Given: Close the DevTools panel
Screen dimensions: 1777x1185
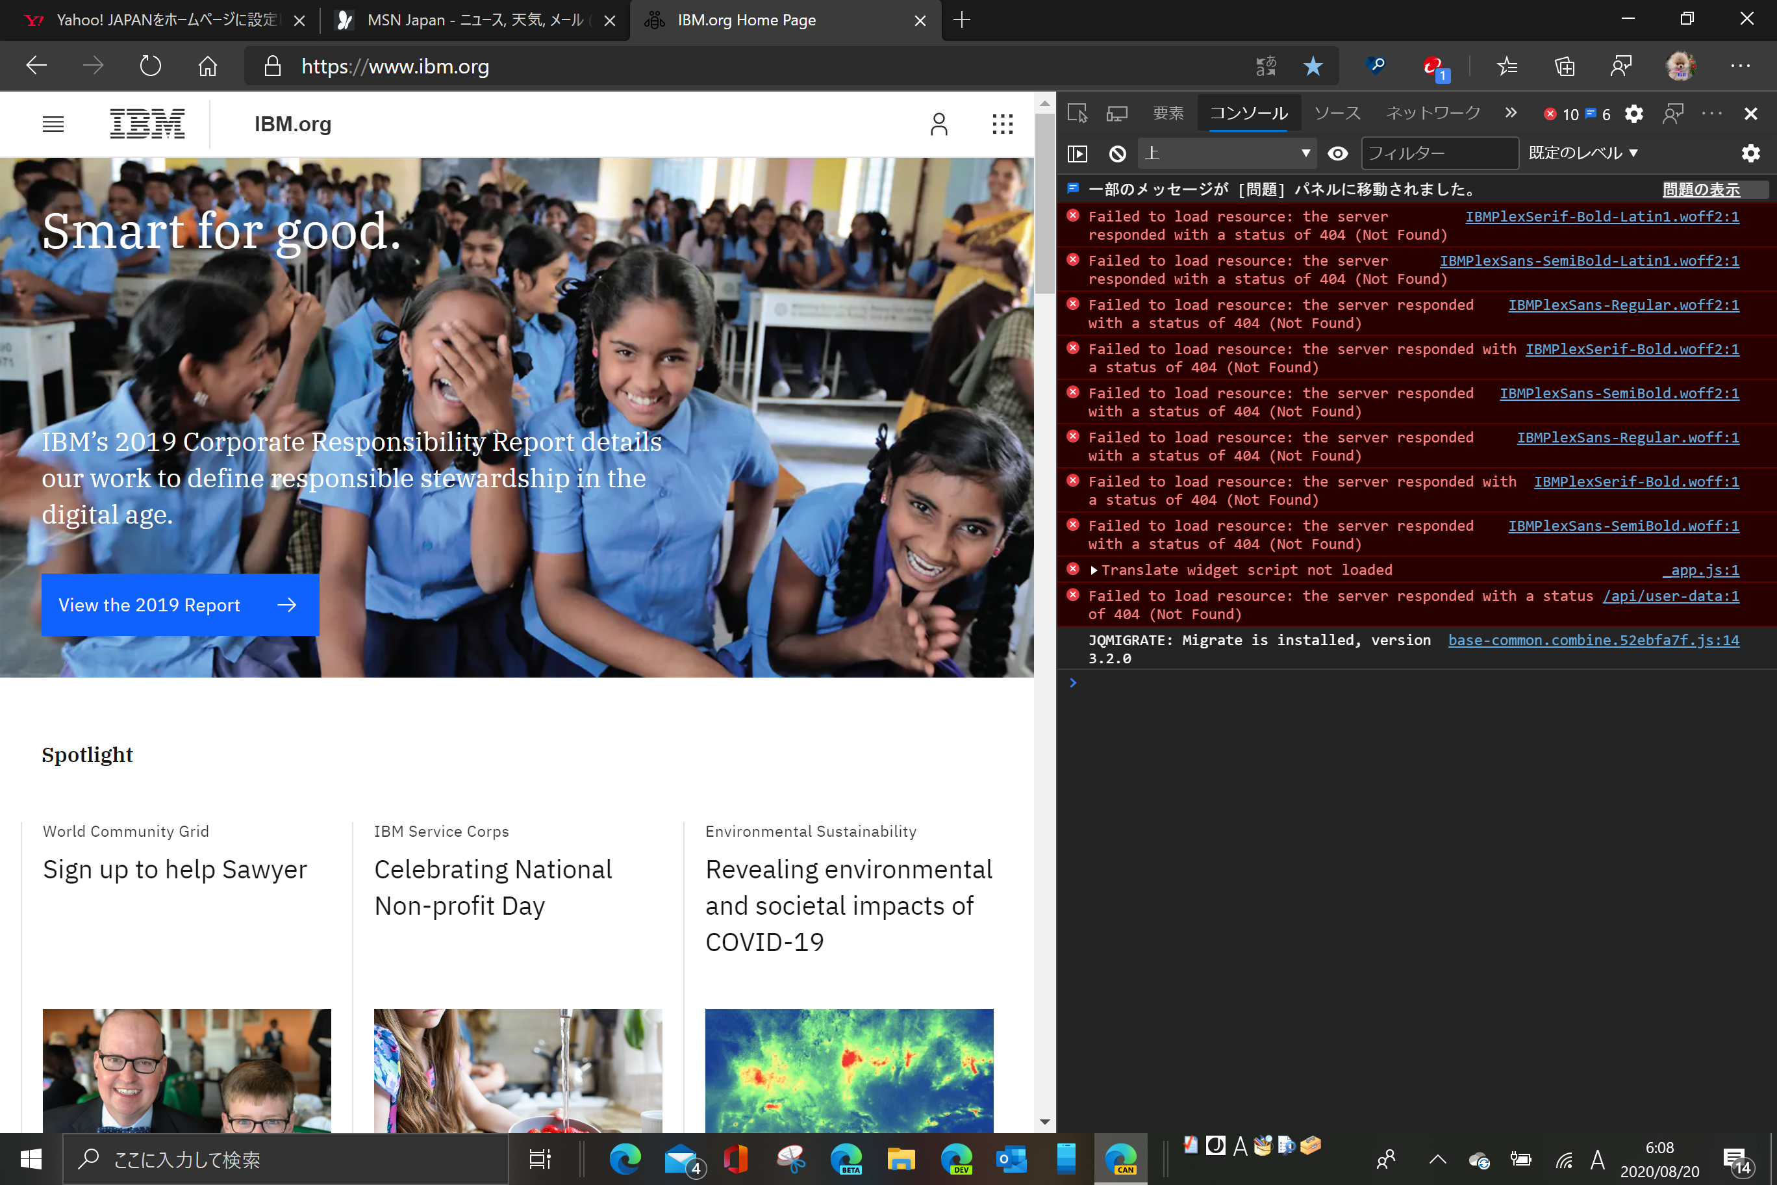Looking at the screenshot, I should (x=1750, y=113).
